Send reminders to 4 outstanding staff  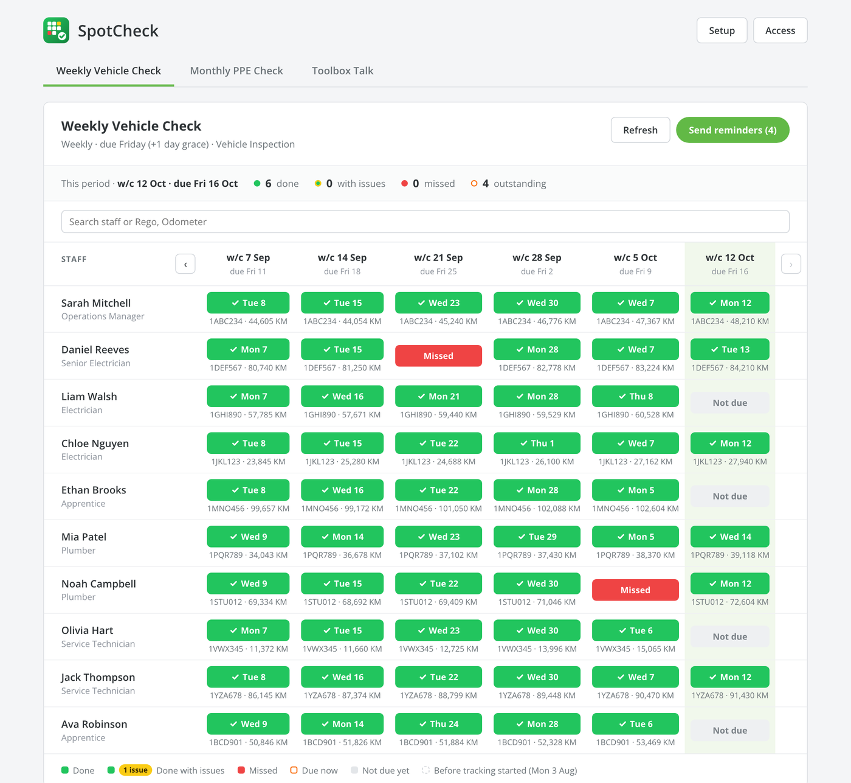pyautogui.click(x=732, y=130)
